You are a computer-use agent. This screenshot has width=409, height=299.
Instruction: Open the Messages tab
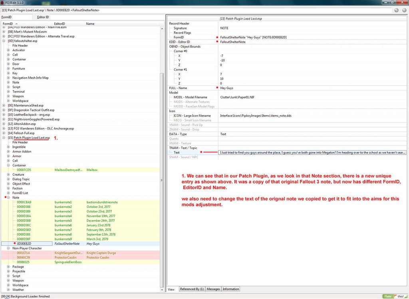pos(213,289)
